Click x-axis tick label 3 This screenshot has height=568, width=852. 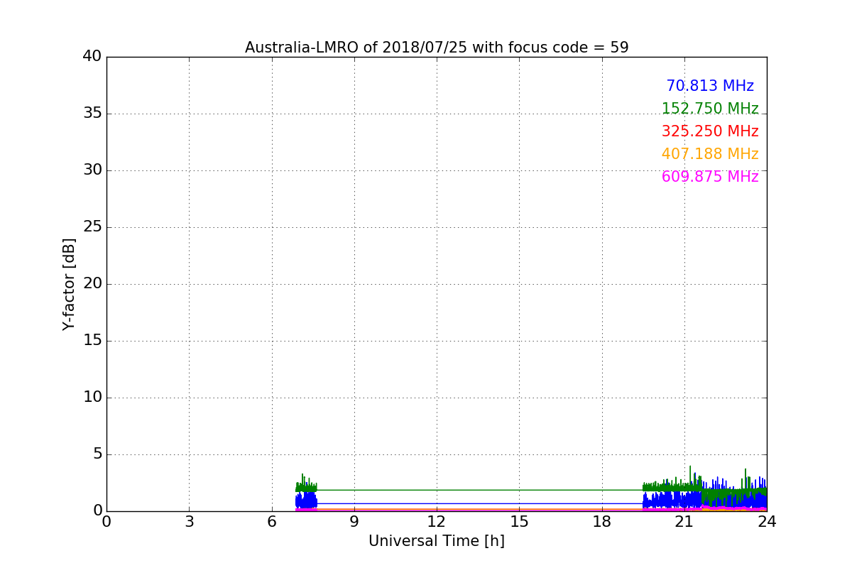pyautogui.click(x=189, y=522)
